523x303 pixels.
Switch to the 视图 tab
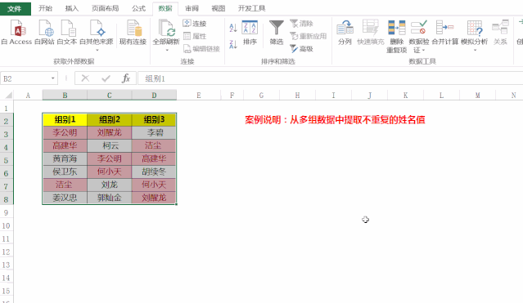(x=219, y=8)
